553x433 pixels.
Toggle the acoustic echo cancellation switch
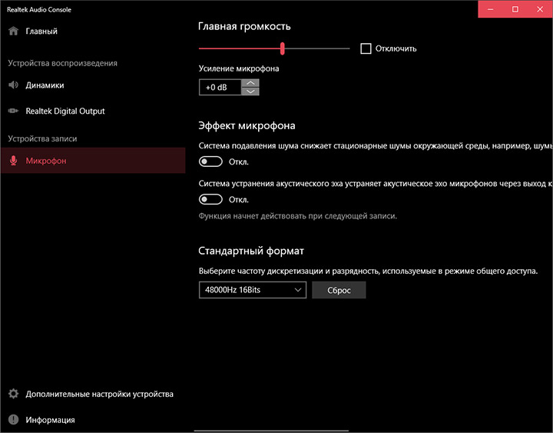tap(210, 199)
